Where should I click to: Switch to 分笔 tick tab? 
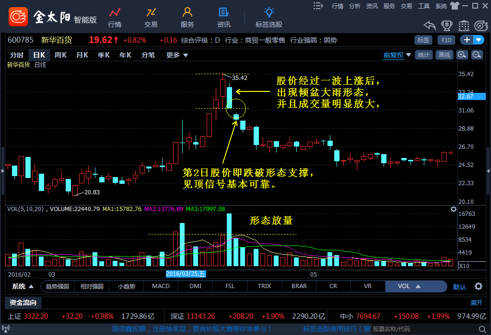point(148,55)
